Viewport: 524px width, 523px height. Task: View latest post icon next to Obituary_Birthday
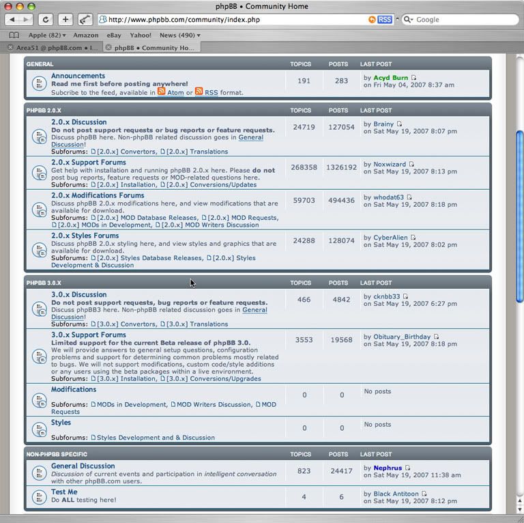436,337
